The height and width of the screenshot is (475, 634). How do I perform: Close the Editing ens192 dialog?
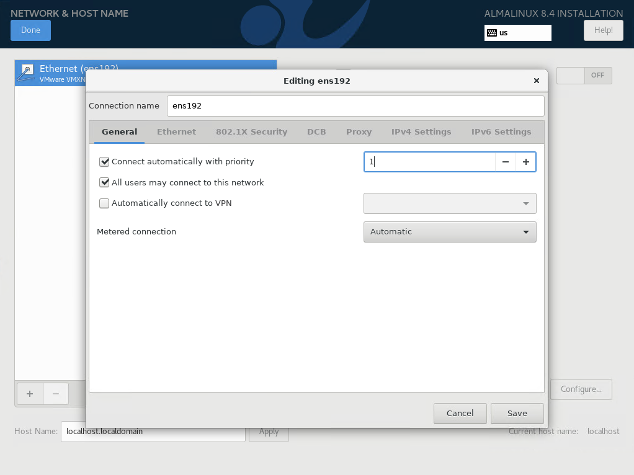[x=536, y=81]
